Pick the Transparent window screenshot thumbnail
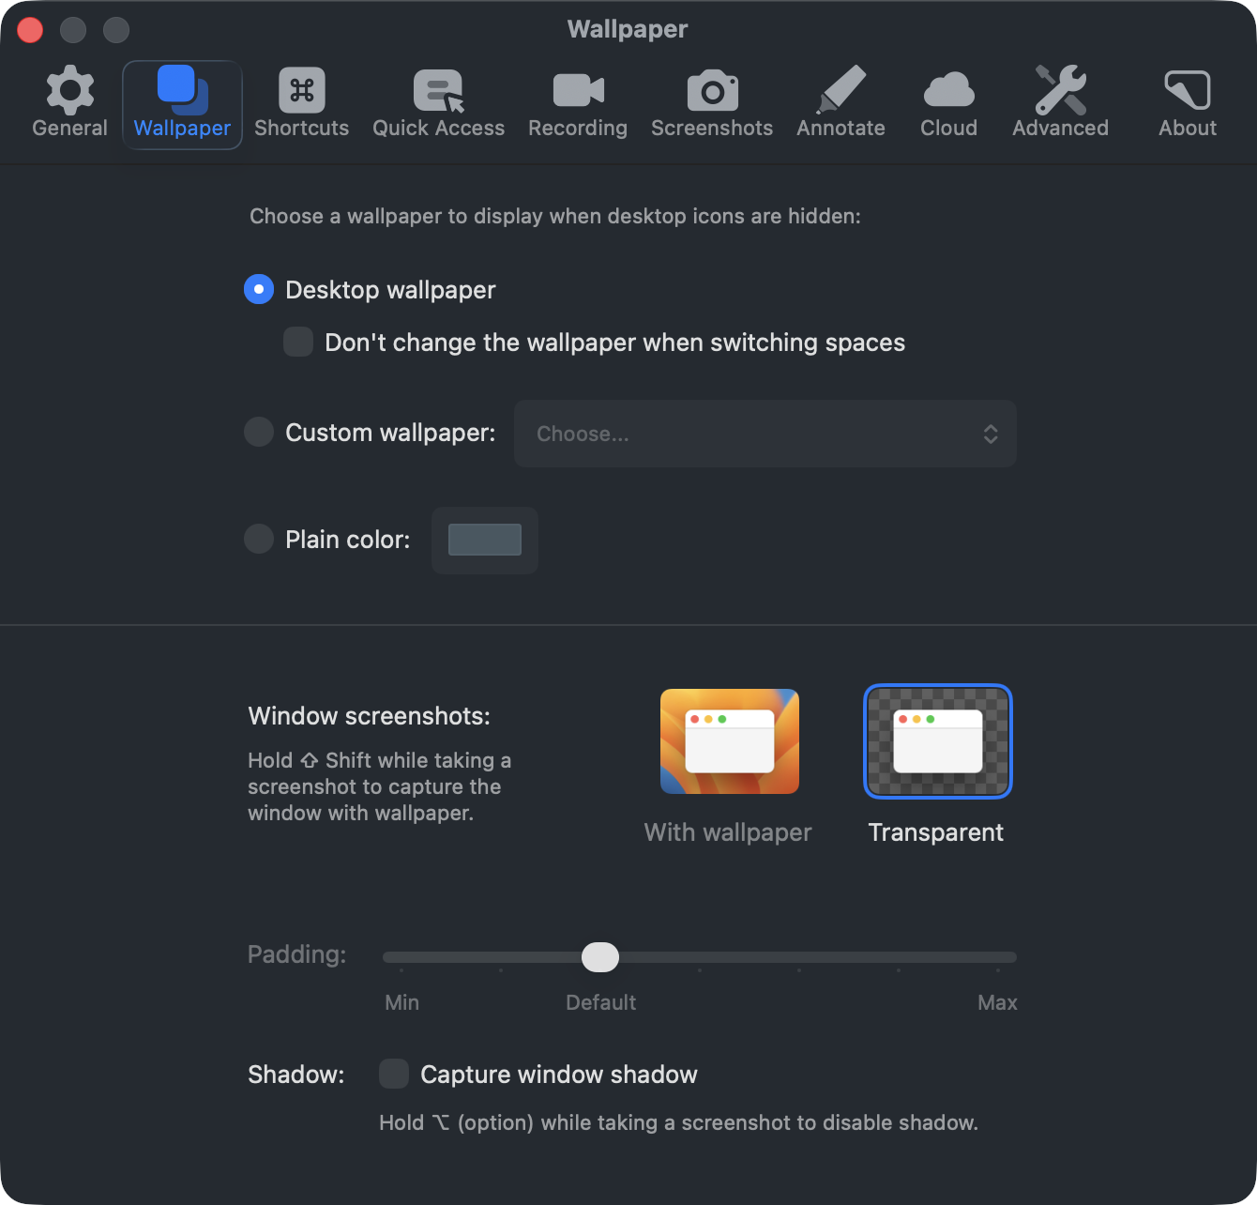Screen dimensions: 1257x1205 [x=937, y=741]
